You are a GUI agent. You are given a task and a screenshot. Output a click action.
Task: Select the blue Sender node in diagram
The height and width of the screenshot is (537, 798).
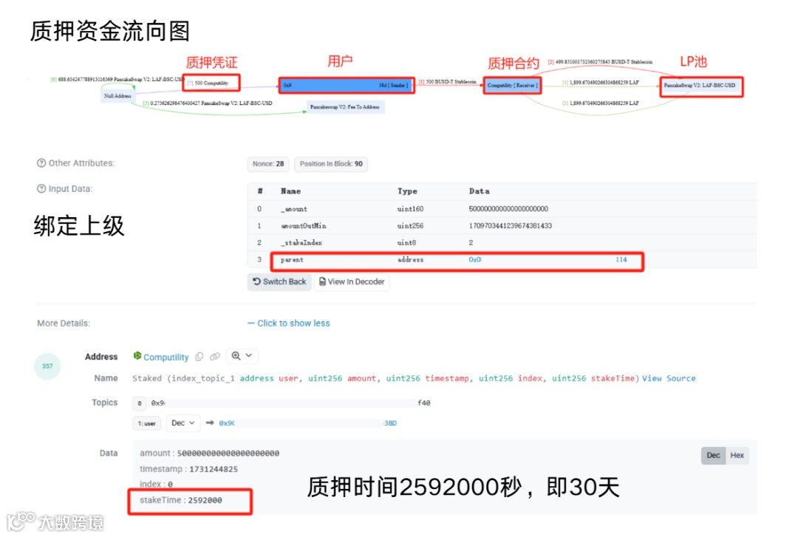tap(347, 86)
